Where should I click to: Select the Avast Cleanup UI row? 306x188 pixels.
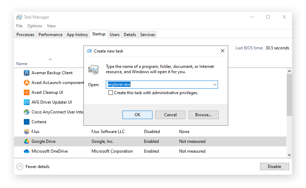47,92
